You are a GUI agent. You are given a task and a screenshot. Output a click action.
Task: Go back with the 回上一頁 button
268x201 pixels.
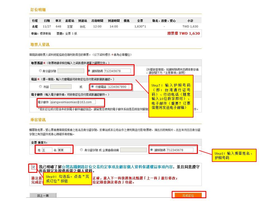pos(43,195)
